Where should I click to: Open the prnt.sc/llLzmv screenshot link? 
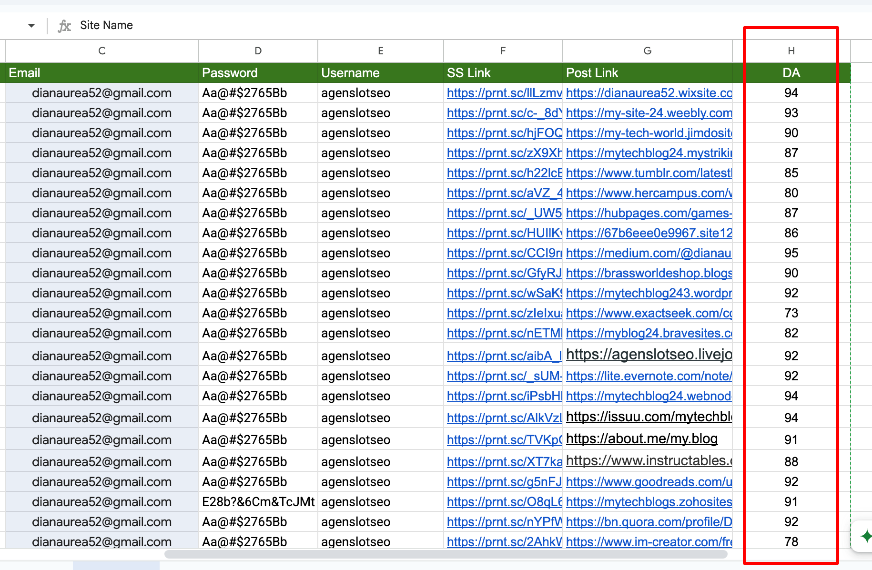coord(504,93)
